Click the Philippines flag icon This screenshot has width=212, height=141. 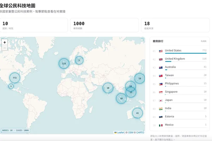[161, 84]
